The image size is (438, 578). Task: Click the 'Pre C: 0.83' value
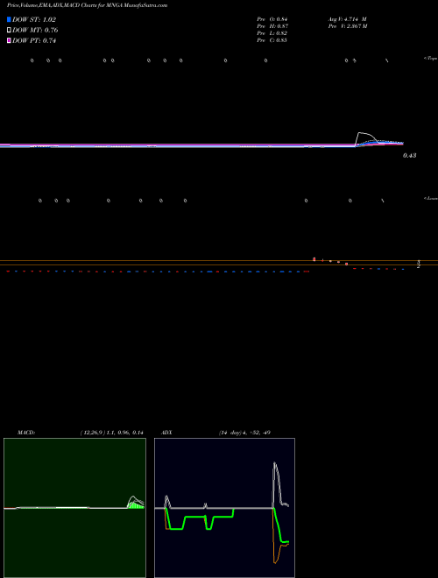coord(272,40)
